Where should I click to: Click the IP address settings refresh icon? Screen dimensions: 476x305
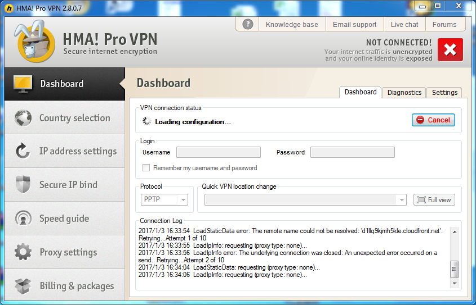point(23,151)
